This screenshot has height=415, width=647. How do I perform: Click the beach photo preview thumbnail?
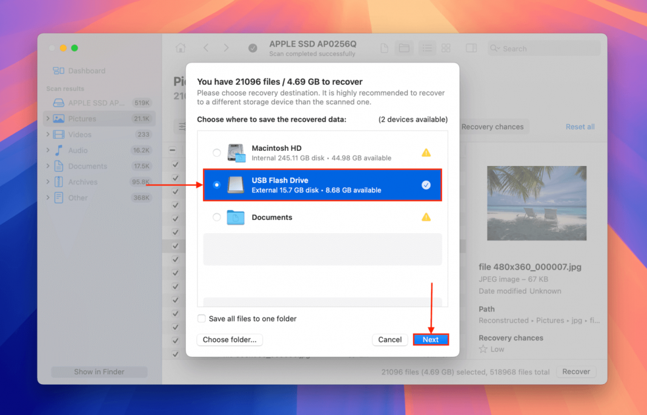coord(536,203)
